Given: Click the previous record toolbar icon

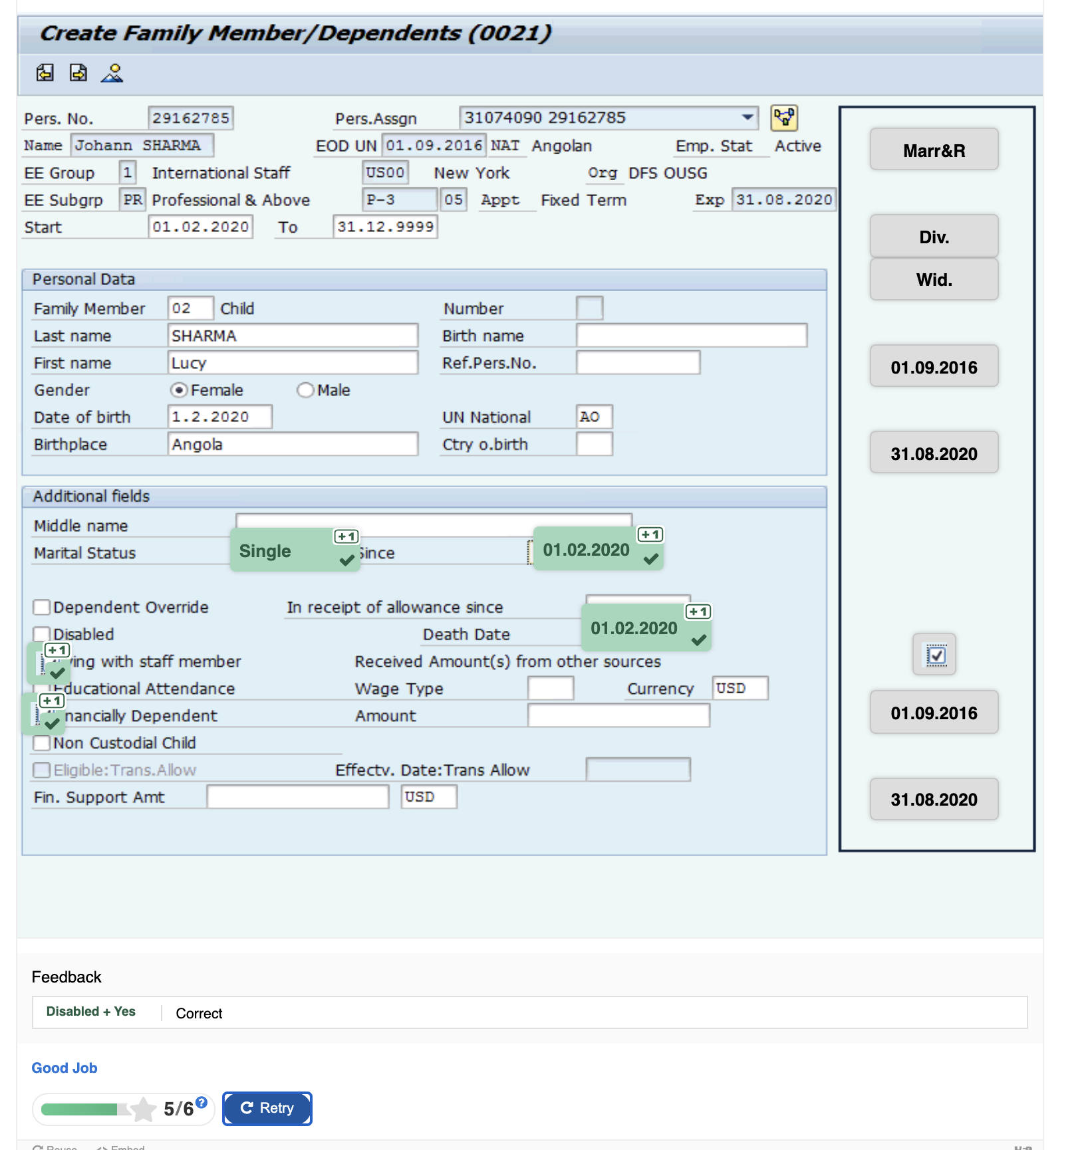Looking at the screenshot, I should pos(45,72).
